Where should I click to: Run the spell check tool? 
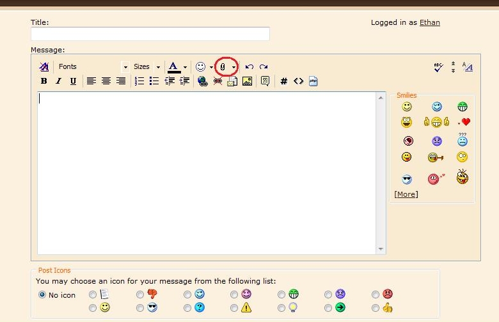(438, 66)
